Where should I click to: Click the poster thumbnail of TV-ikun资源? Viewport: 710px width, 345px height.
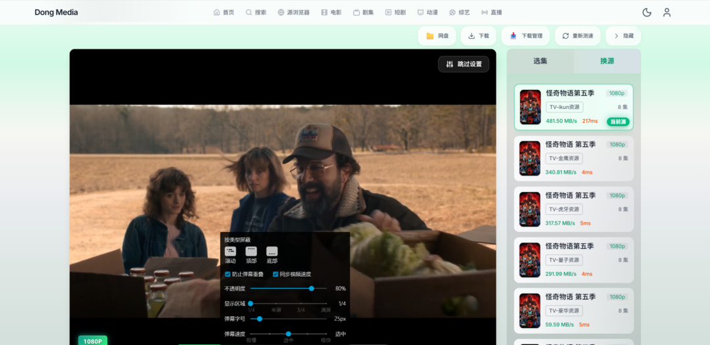tap(531, 107)
